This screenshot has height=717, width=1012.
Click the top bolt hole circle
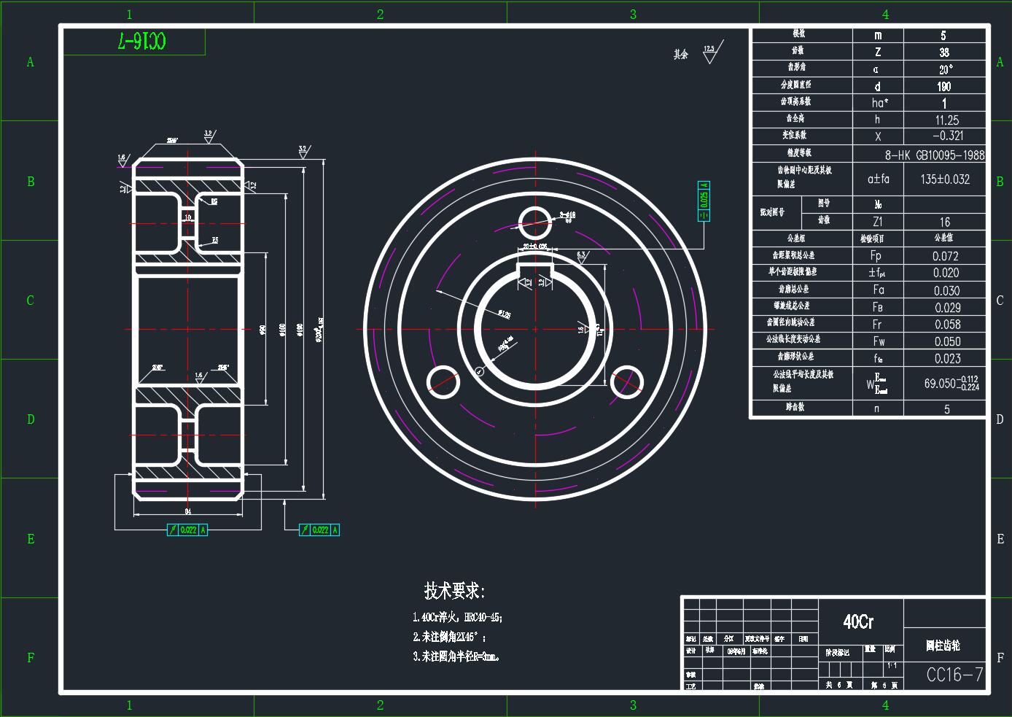coord(535,222)
